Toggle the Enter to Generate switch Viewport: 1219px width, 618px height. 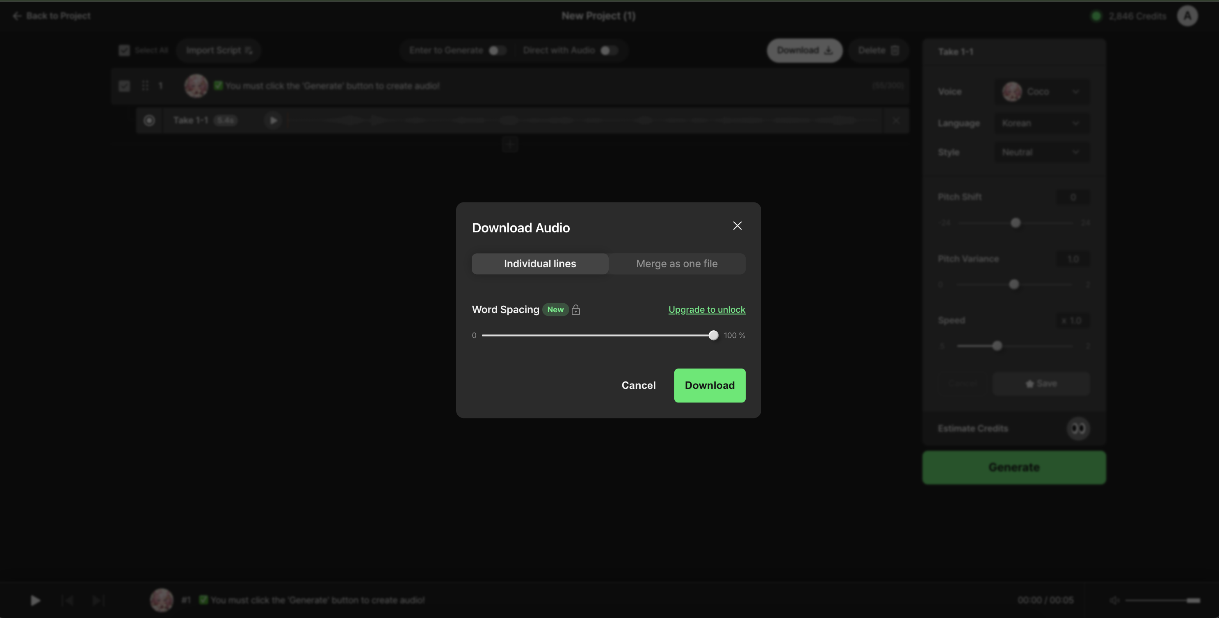click(498, 50)
